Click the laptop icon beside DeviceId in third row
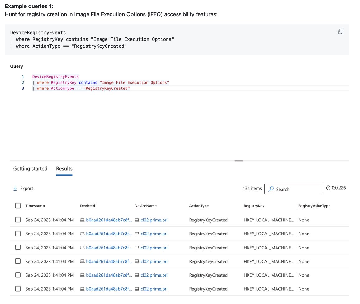 pyautogui.click(x=82, y=248)
